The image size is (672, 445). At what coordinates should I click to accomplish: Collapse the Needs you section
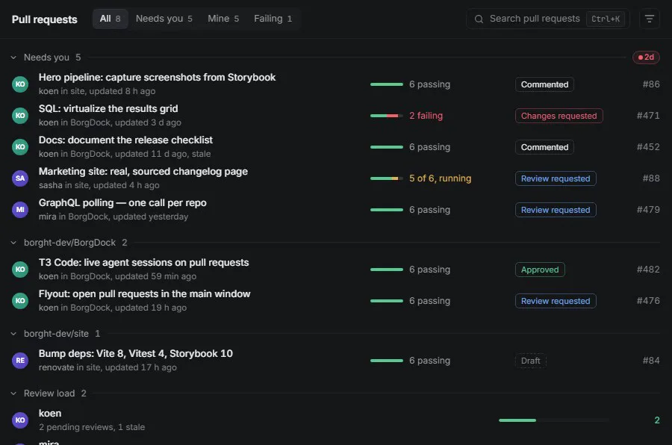13,57
